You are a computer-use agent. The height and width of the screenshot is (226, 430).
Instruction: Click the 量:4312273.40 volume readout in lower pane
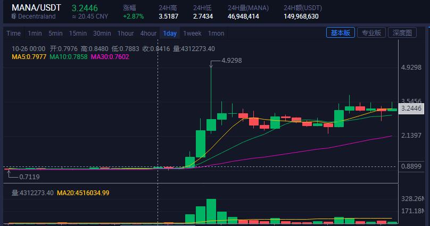coord(32,193)
